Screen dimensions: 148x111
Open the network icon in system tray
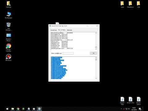click(127, 109)
